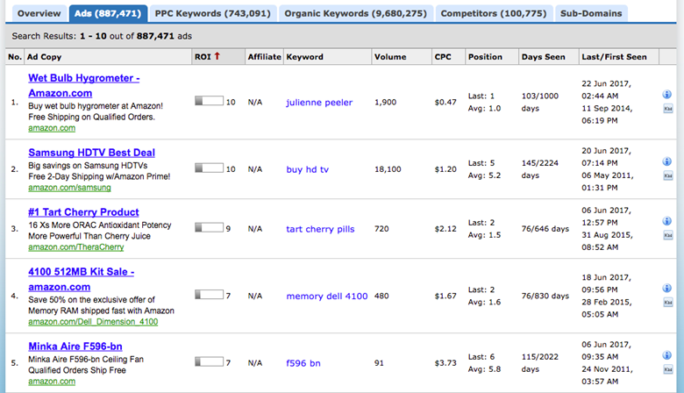Open the Sub-Domains tab

[591, 13]
